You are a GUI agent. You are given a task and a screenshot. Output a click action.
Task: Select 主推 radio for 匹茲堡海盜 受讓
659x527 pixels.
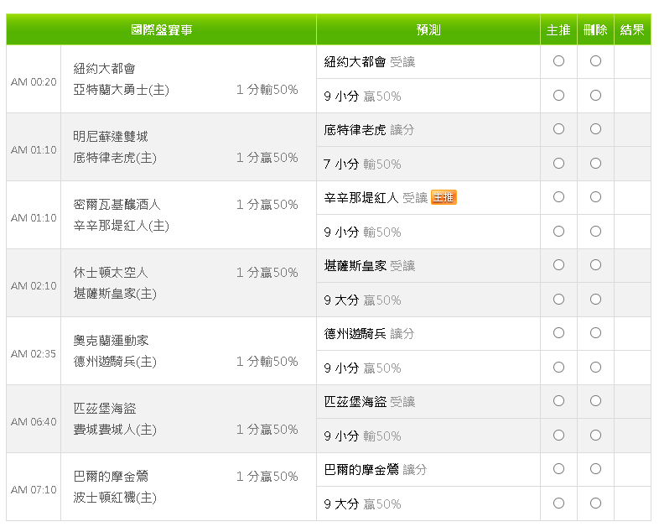[558, 401]
